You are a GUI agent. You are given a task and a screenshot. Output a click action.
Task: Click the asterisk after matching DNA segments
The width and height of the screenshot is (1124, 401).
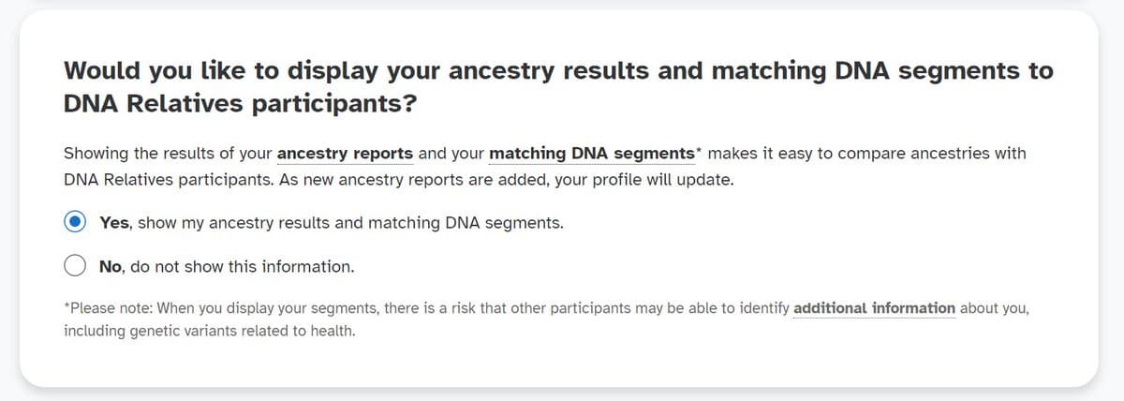pos(700,151)
